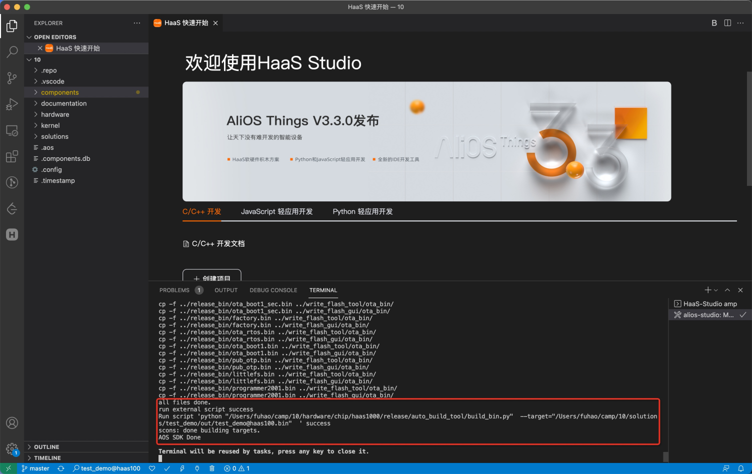The width and height of the screenshot is (752, 474).
Task: Create a new terminal with plus button
Action: pos(708,290)
